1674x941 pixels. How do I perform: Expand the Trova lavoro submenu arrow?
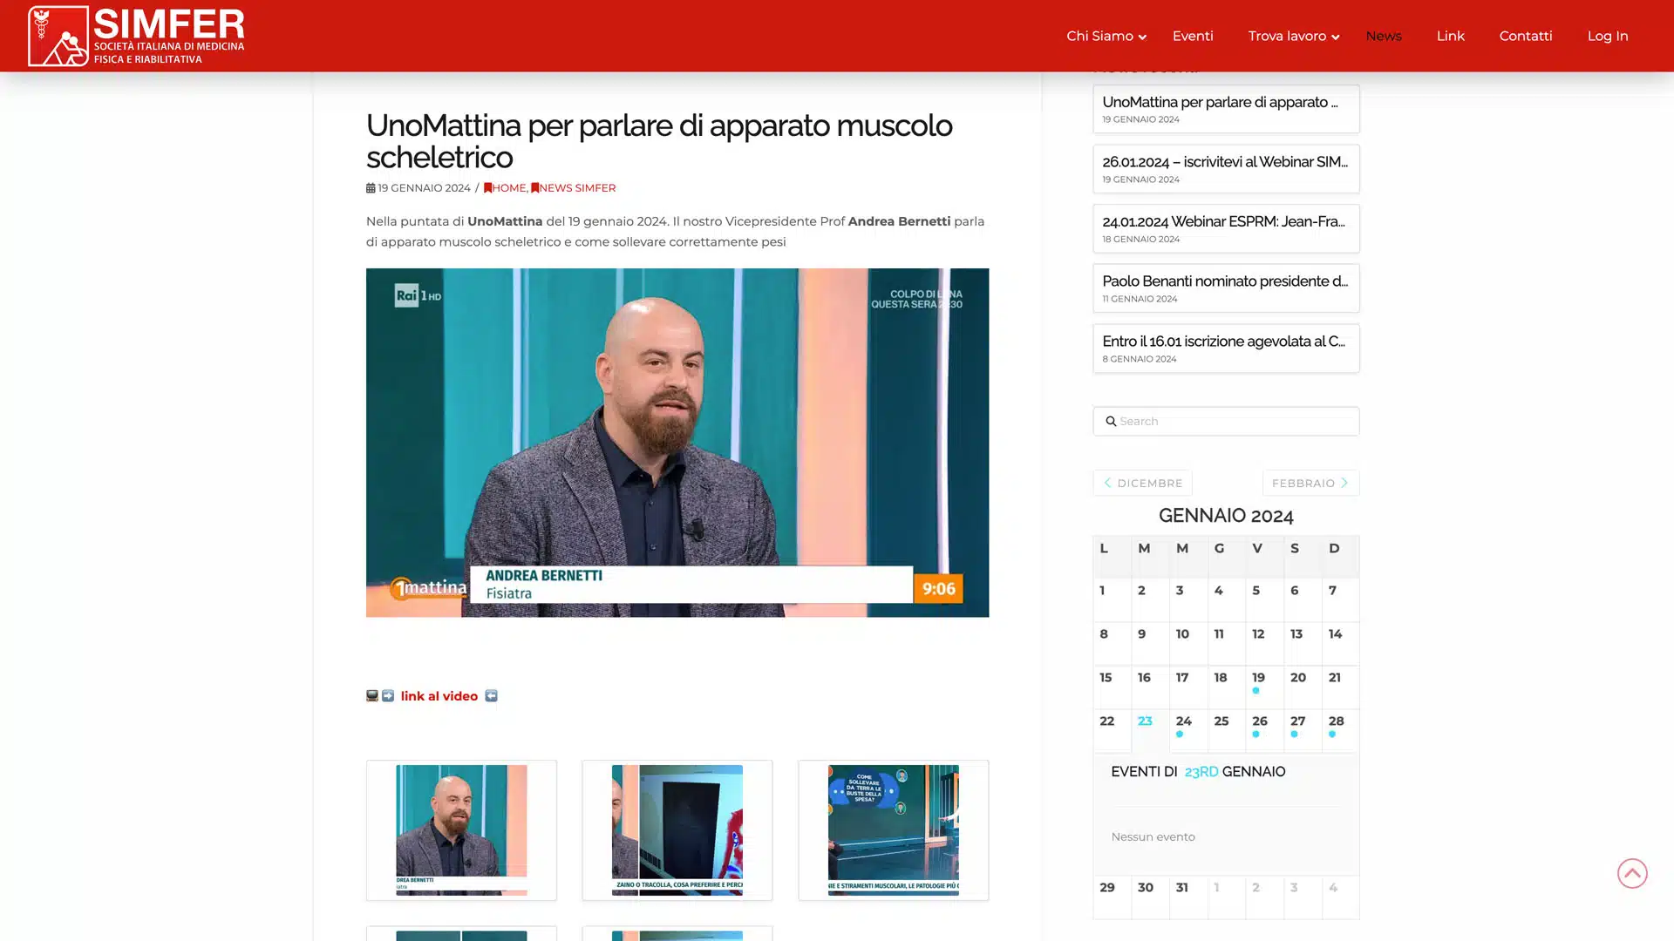point(1335,37)
